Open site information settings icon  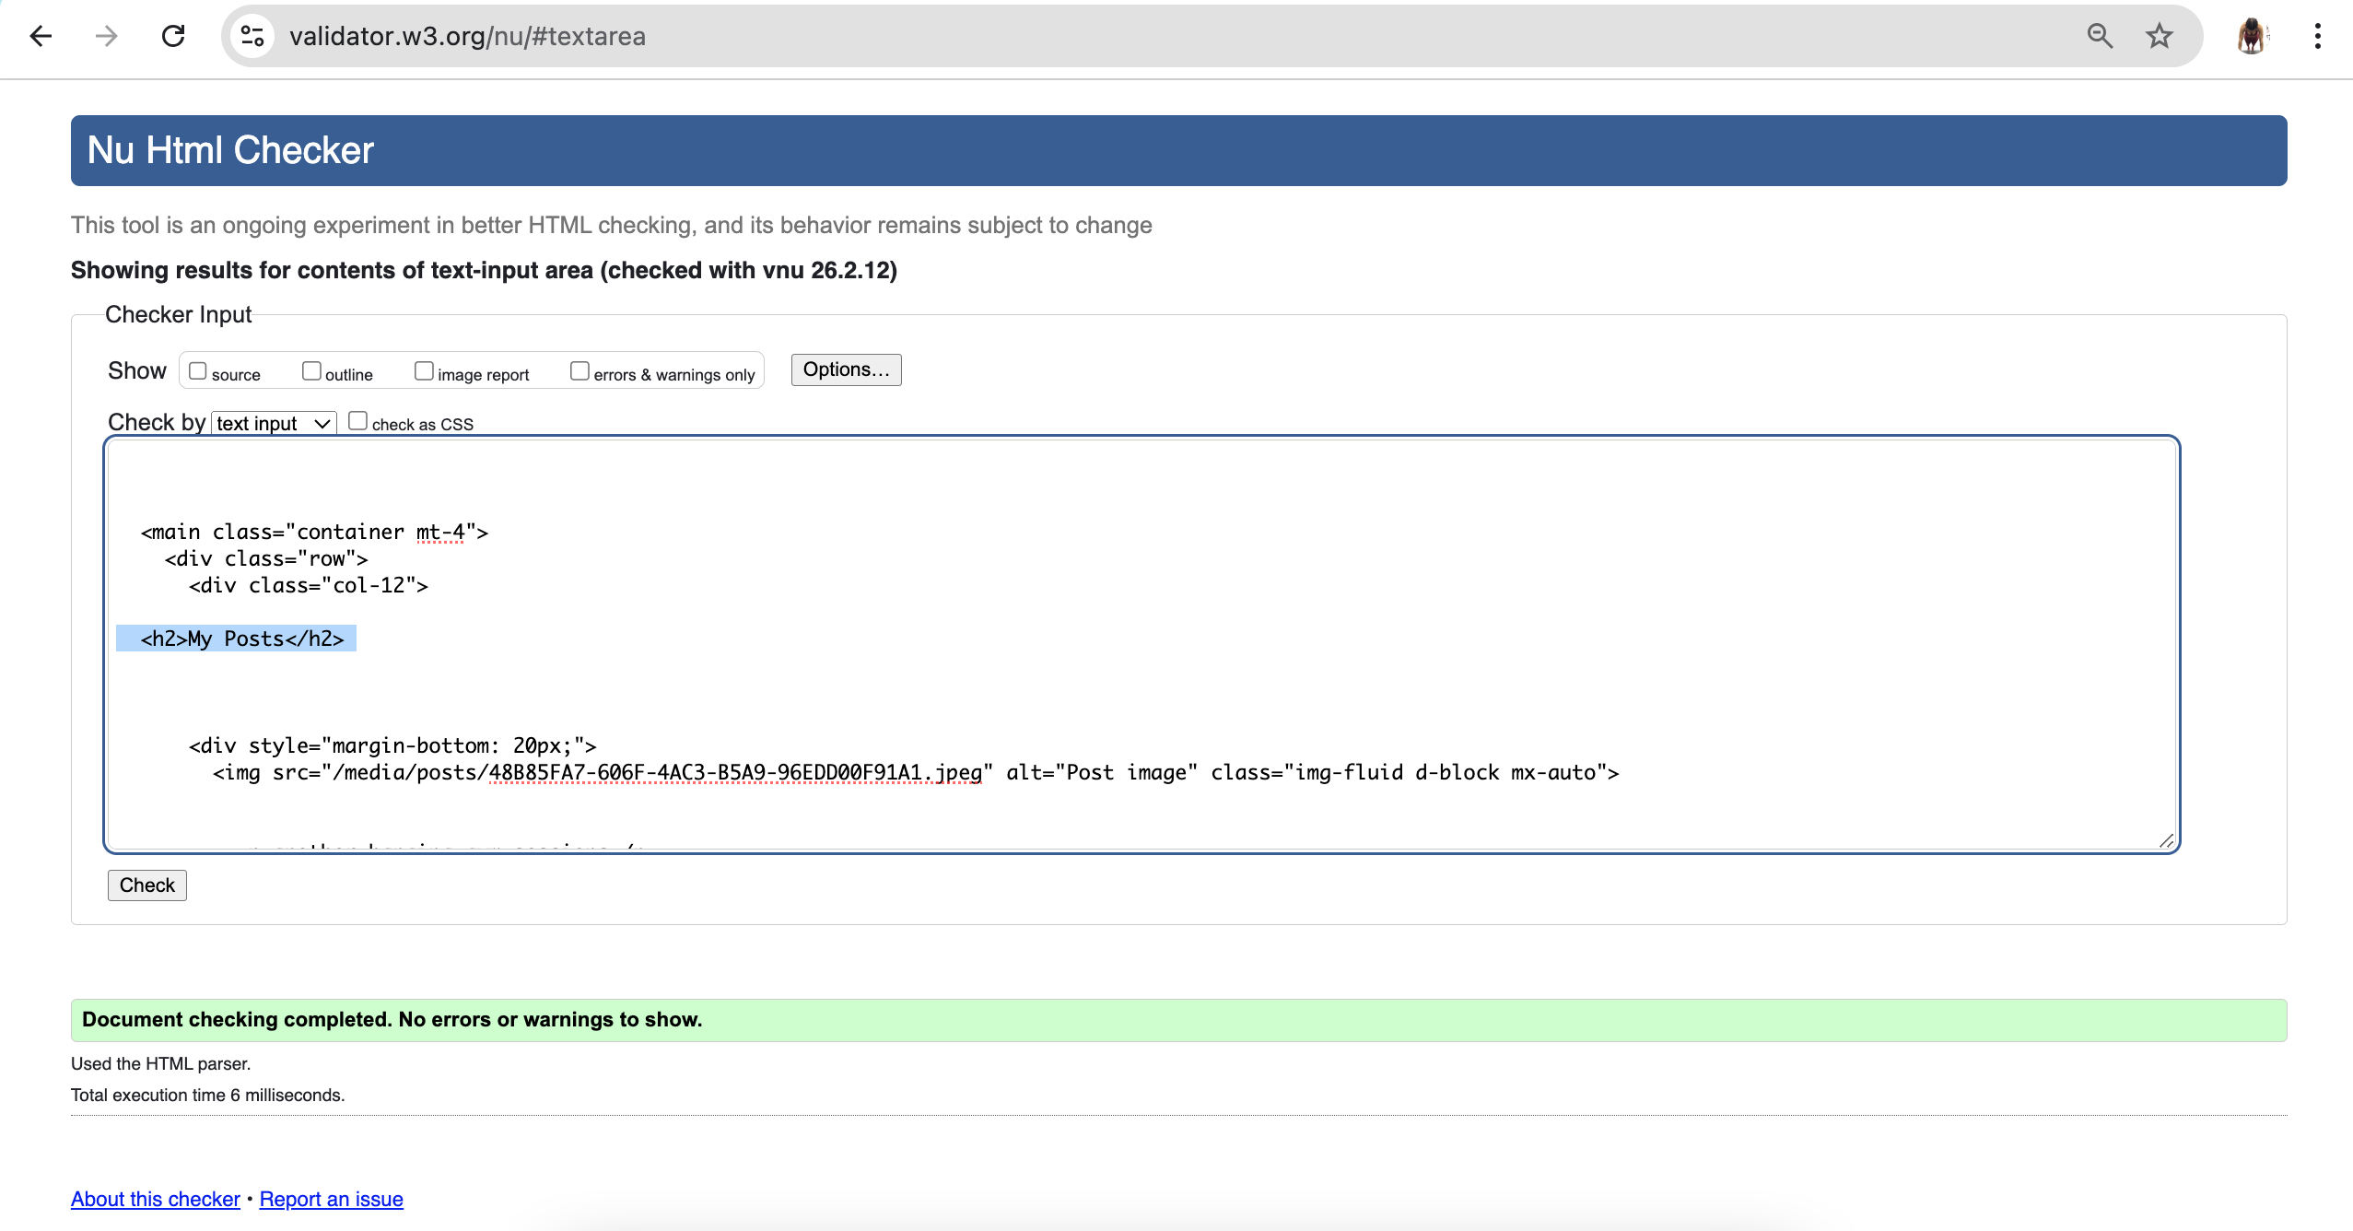click(252, 36)
